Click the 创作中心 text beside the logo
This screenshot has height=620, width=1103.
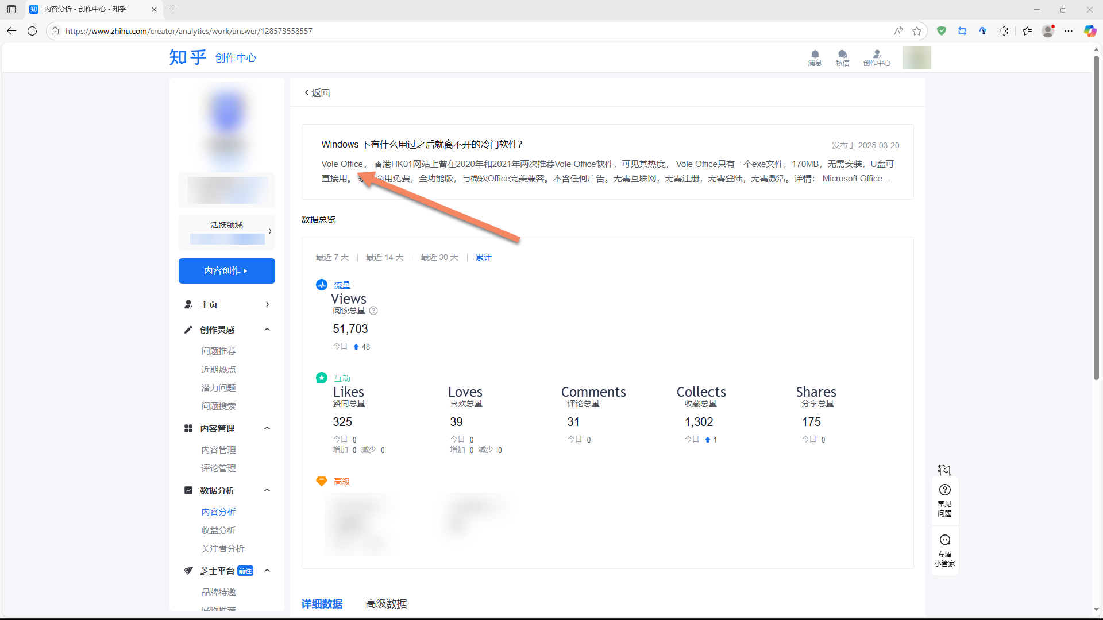(x=236, y=58)
